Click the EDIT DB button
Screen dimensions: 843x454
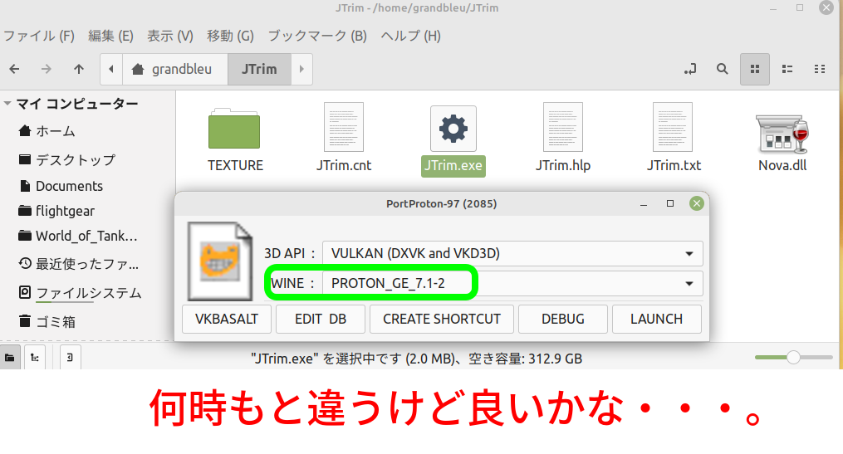coord(321,319)
